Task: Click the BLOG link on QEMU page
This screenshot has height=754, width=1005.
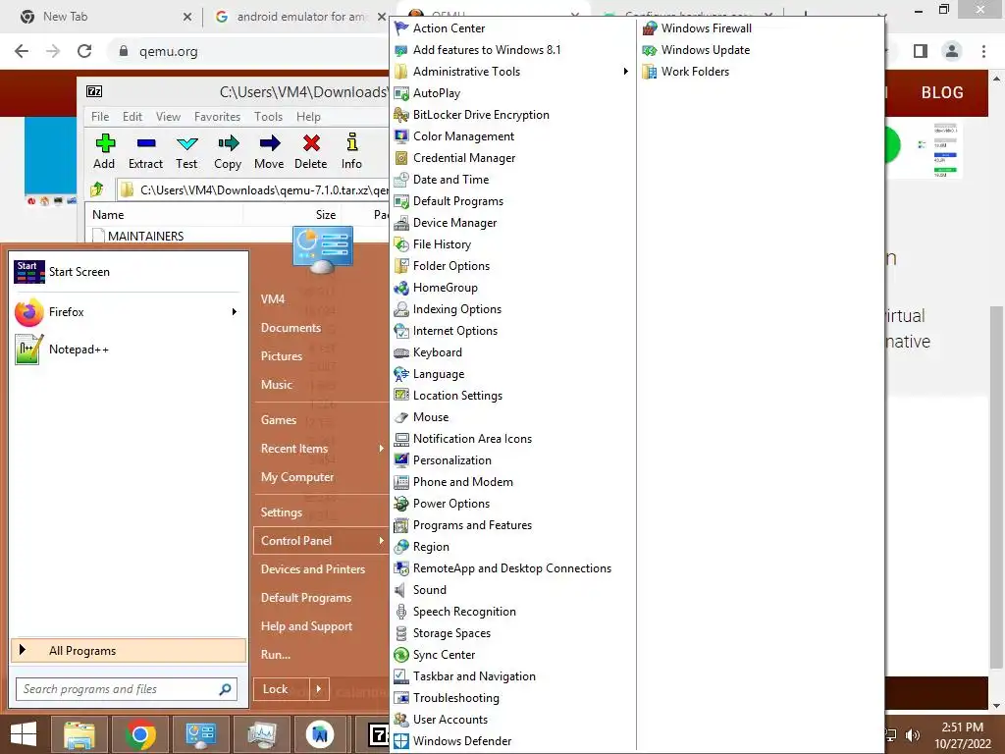Action: click(x=942, y=92)
